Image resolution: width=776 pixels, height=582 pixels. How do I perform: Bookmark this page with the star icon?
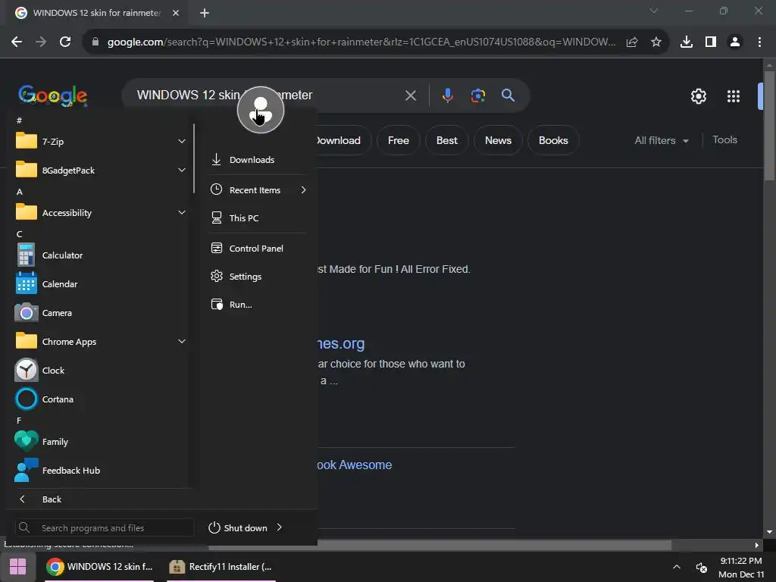point(656,42)
